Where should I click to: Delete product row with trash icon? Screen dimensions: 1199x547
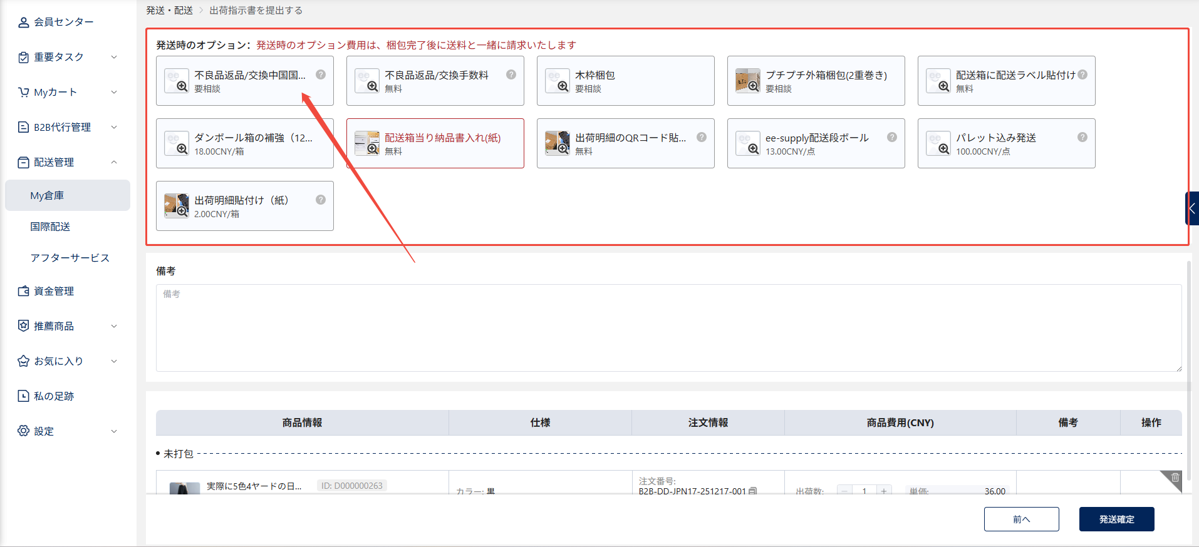pyautogui.click(x=1175, y=478)
